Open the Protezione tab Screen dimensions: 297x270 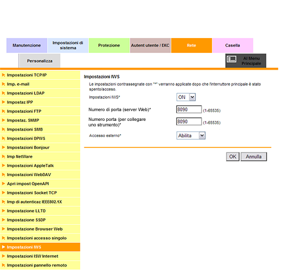(109, 45)
